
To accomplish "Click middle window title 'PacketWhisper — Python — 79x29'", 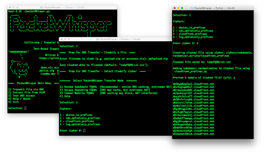I will [120, 39].
